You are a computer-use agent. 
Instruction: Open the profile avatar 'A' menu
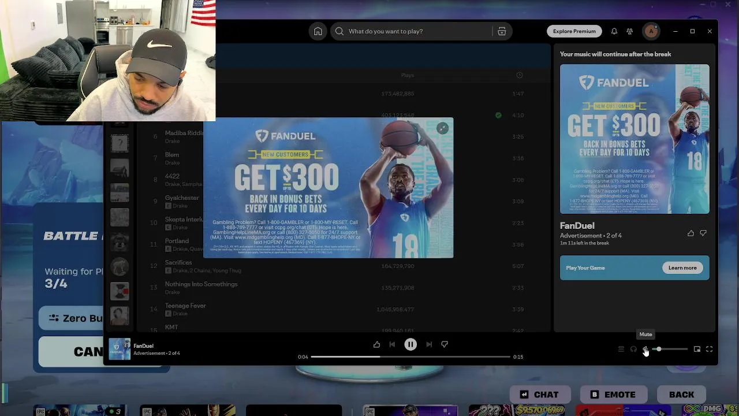click(x=651, y=31)
